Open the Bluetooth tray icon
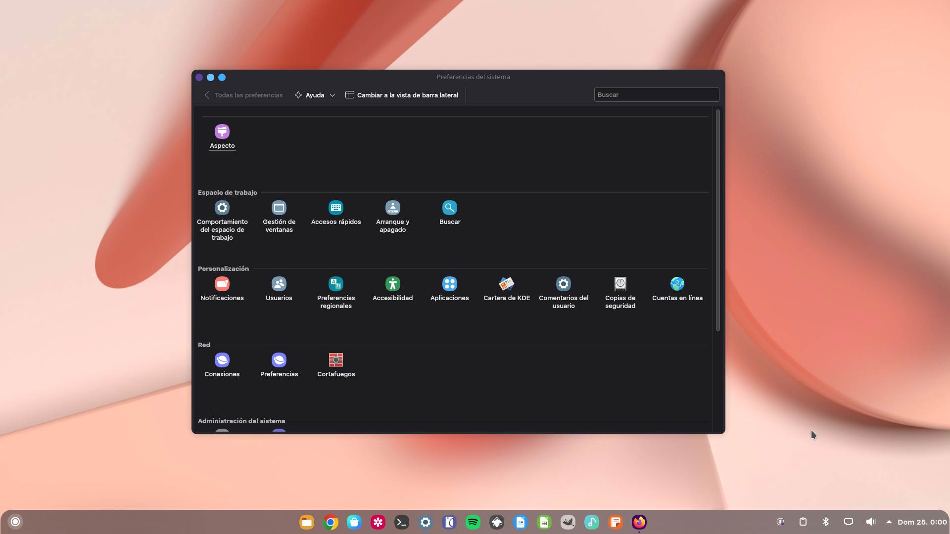 pyautogui.click(x=826, y=522)
